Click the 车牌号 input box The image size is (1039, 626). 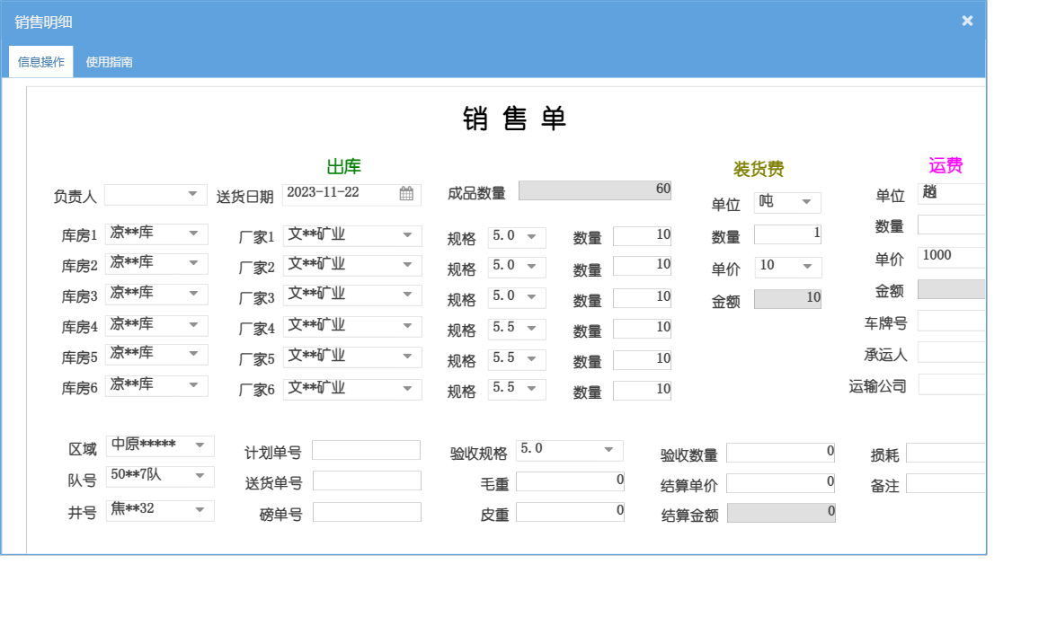point(952,322)
